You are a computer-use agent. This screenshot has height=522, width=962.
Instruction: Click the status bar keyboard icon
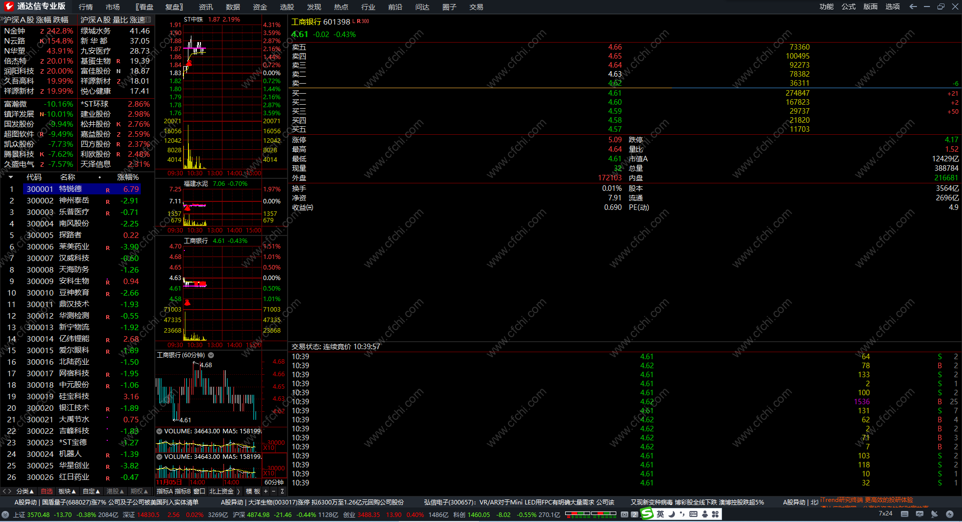click(x=904, y=514)
